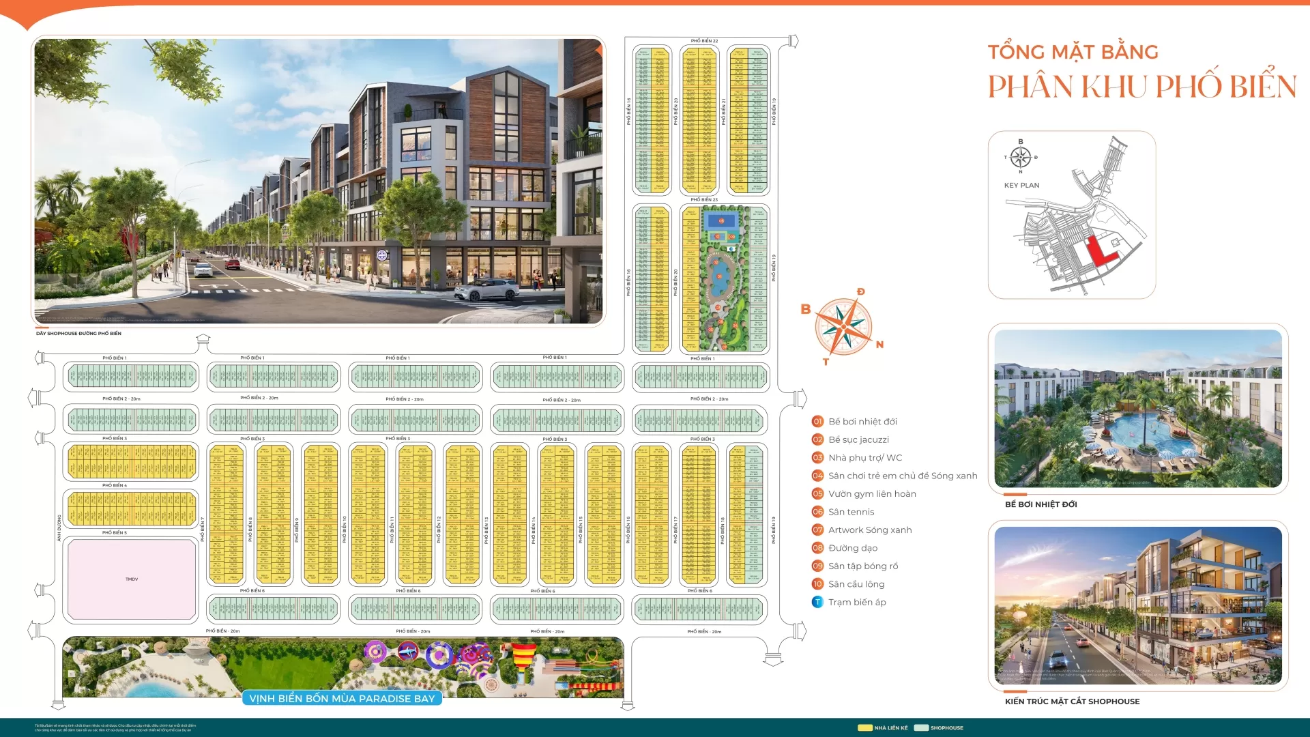Click legend marker 10 Sân cầu lông
Image resolution: width=1310 pixels, height=737 pixels.
(817, 584)
